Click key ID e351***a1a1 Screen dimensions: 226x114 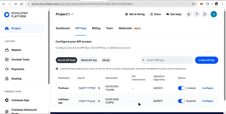[x=87, y=101]
